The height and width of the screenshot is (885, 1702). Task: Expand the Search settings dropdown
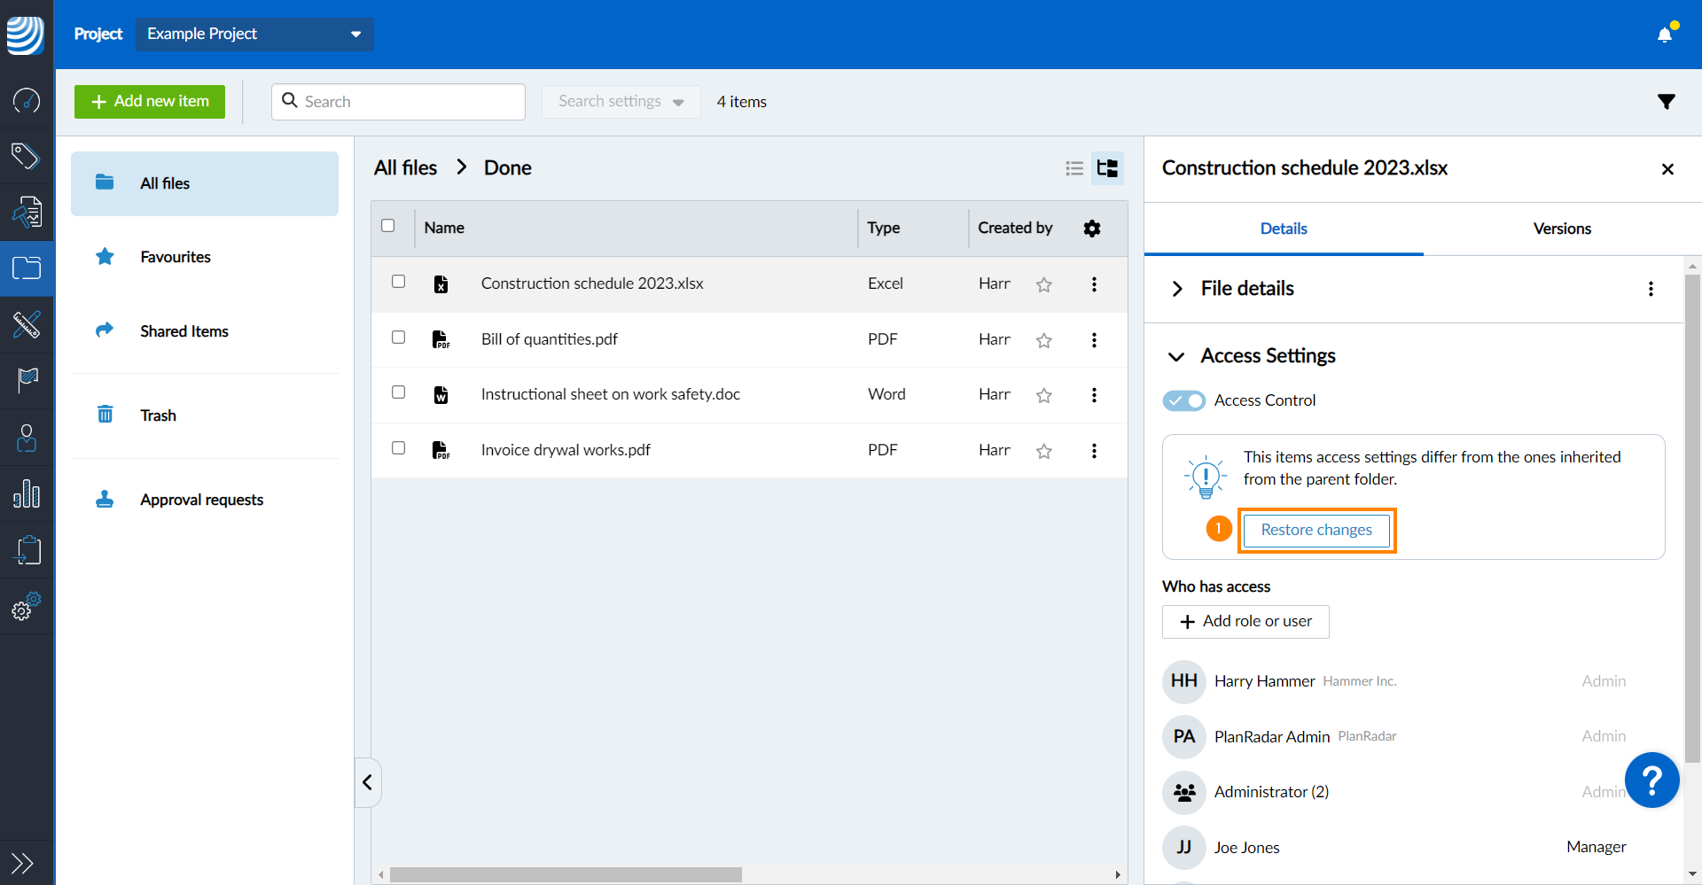coord(621,102)
